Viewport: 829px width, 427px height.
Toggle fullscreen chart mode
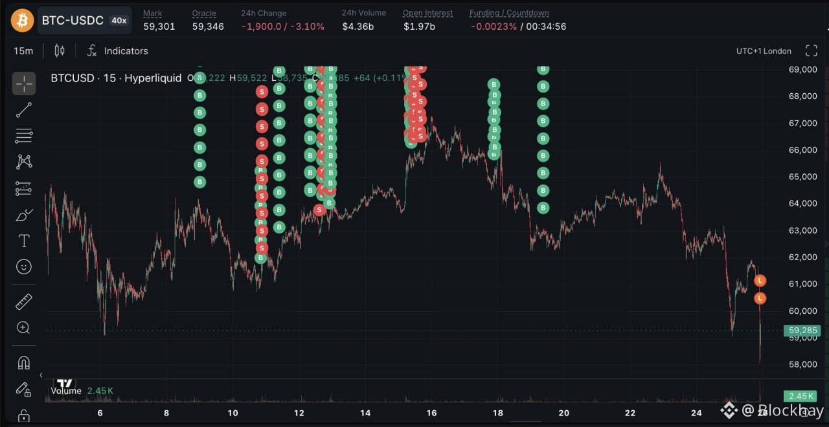[x=811, y=50]
